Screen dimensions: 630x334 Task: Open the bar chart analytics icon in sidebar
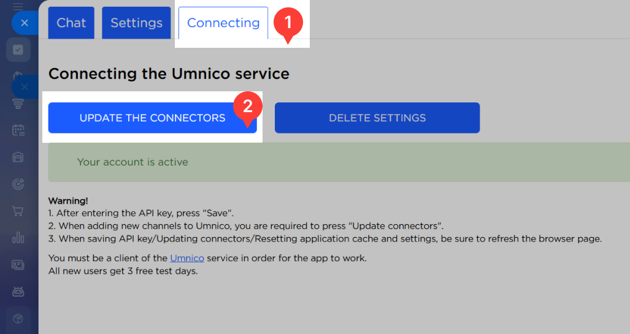click(x=18, y=238)
